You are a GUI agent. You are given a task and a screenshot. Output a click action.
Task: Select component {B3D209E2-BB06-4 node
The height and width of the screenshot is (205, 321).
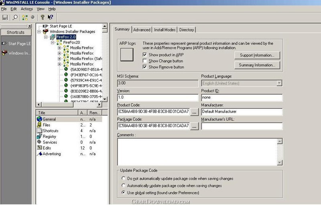coord(86,91)
